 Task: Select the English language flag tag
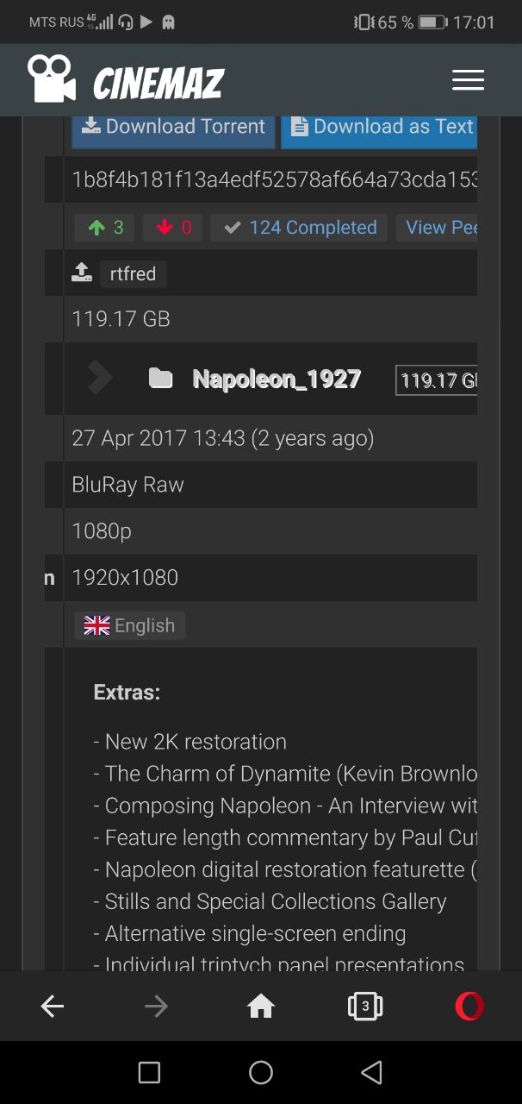pos(129,626)
